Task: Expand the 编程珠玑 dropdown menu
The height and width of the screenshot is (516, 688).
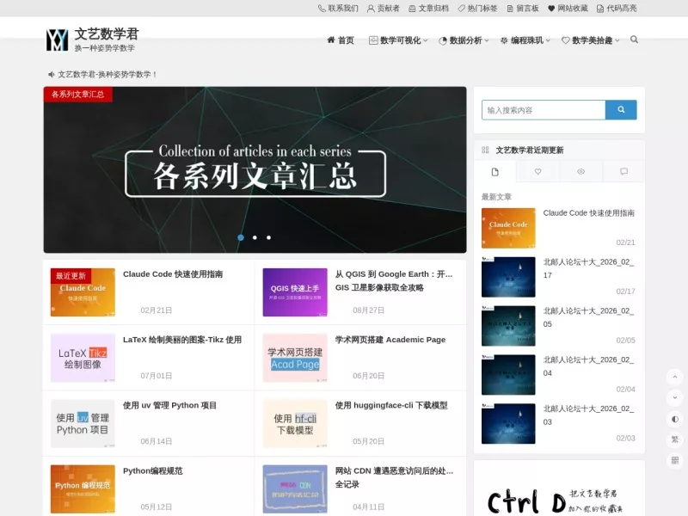Action: pyautogui.click(x=525, y=40)
